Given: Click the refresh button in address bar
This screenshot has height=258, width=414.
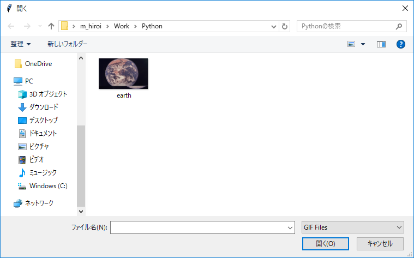Looking at the screenshot, I should click(x=285, y=26).
